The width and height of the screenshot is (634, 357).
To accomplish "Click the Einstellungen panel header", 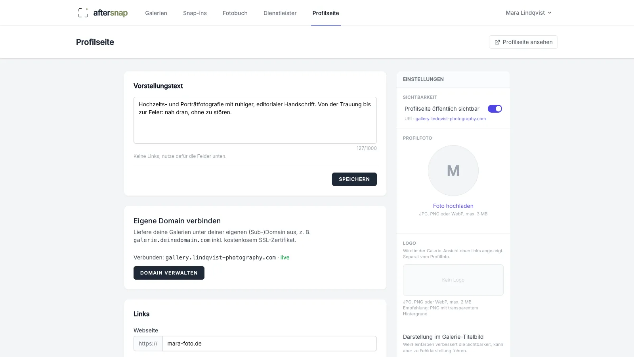I will (453, 79).
